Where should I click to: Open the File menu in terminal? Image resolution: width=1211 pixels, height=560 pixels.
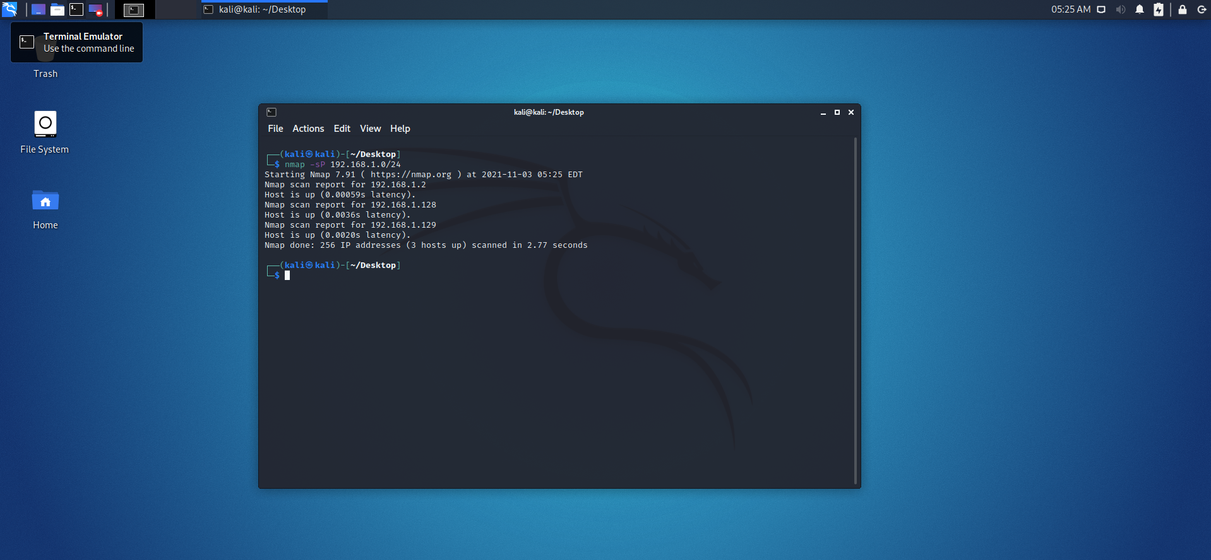coord(275,129)
